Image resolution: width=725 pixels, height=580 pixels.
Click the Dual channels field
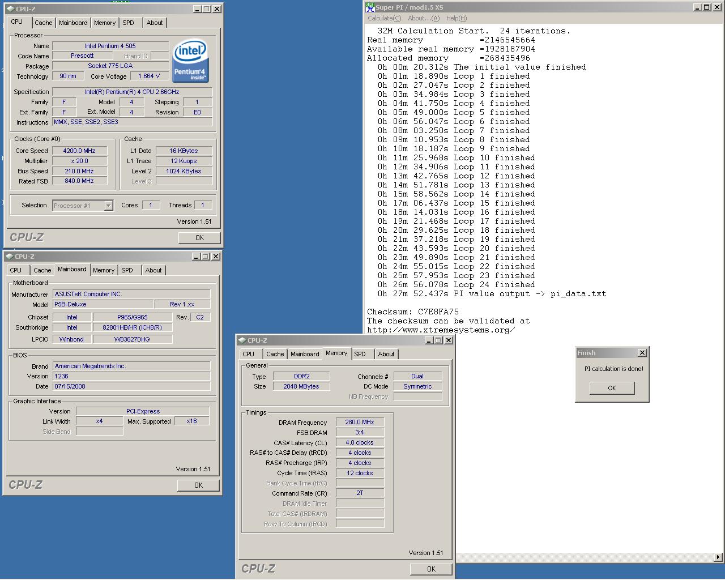(x=417, y=376)
